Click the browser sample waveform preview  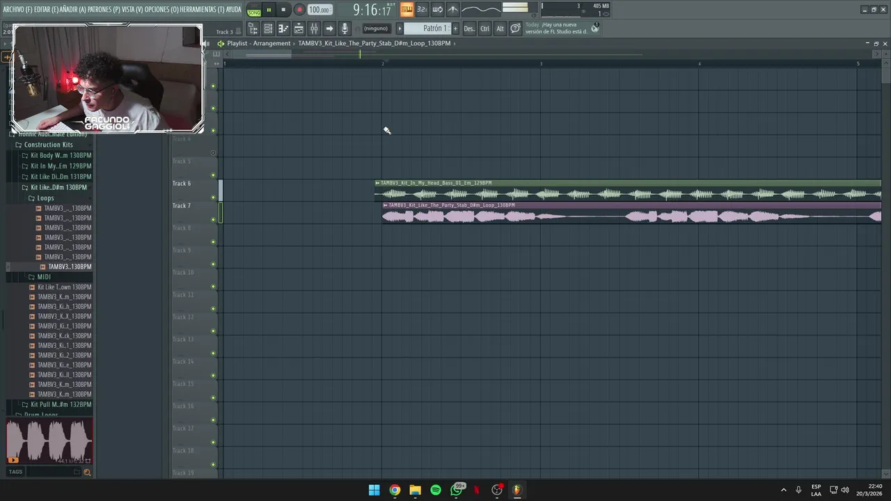coord(49,440)
